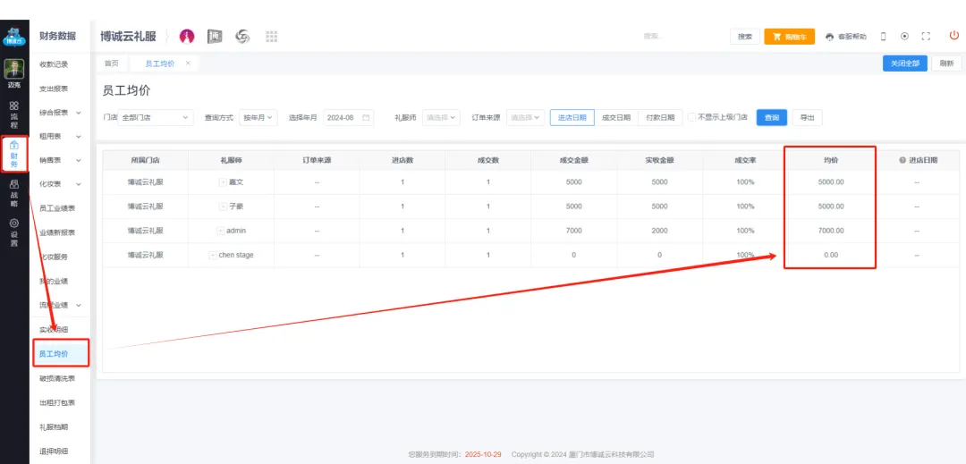Open the 全部门店 store dropdown
Viewport: 966px width, 464px height.
coord(156,117)
